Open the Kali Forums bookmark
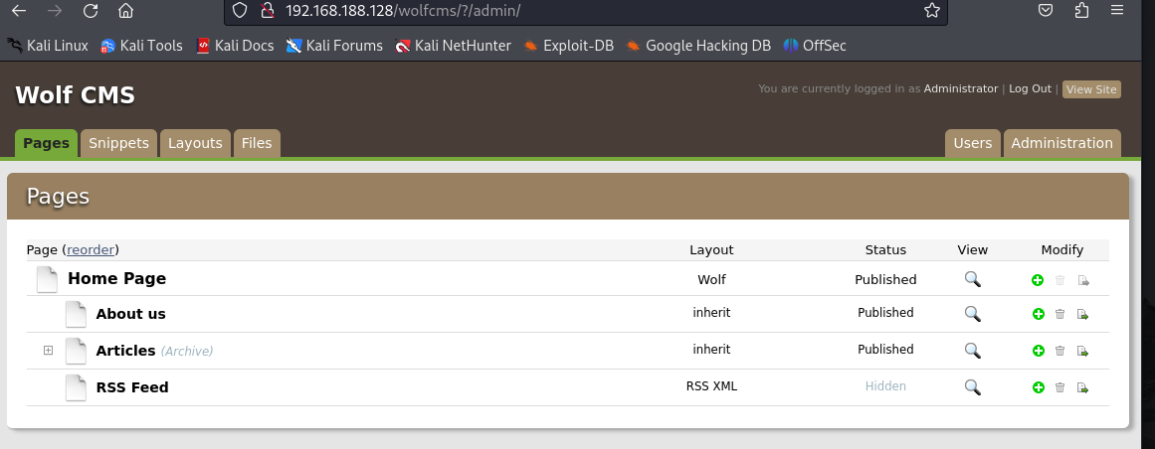 (334, 46)
